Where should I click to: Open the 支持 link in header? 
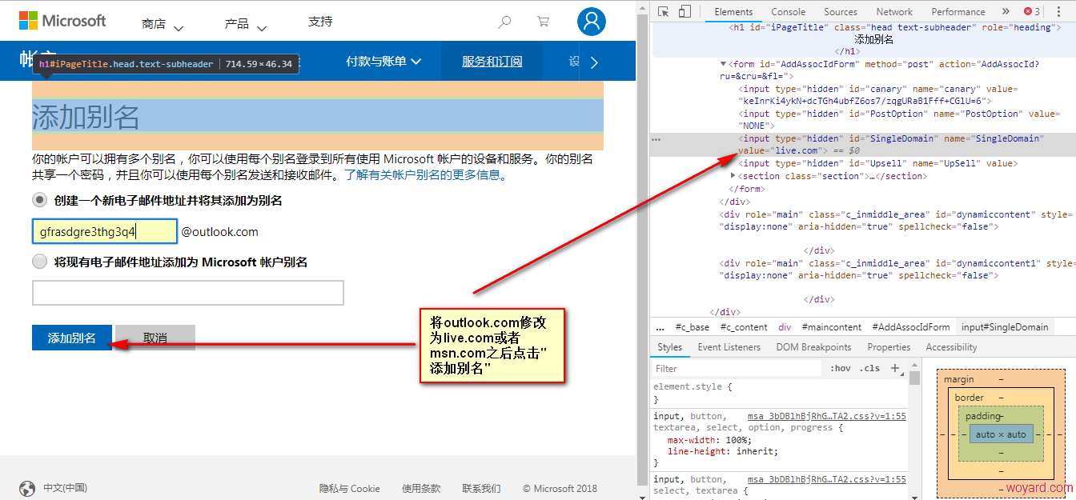(x=320, y=22)
